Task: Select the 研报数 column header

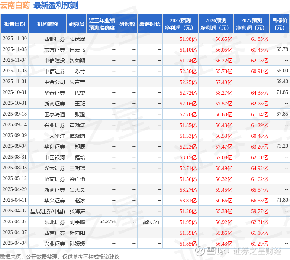Action: click(127, 24)
